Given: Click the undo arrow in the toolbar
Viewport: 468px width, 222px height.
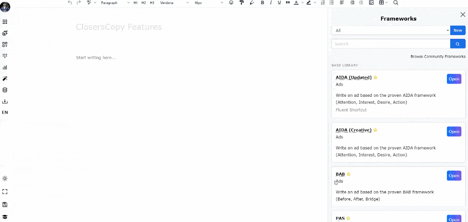Looking at the screenshot, I should tap(70, 3).
